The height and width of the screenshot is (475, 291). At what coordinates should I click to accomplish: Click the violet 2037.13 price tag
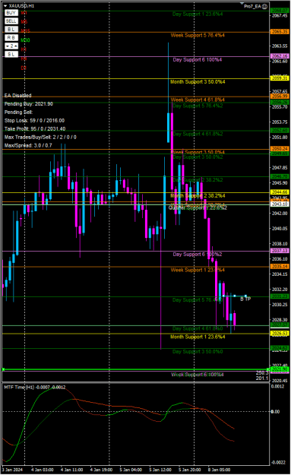tap(280, 251)
